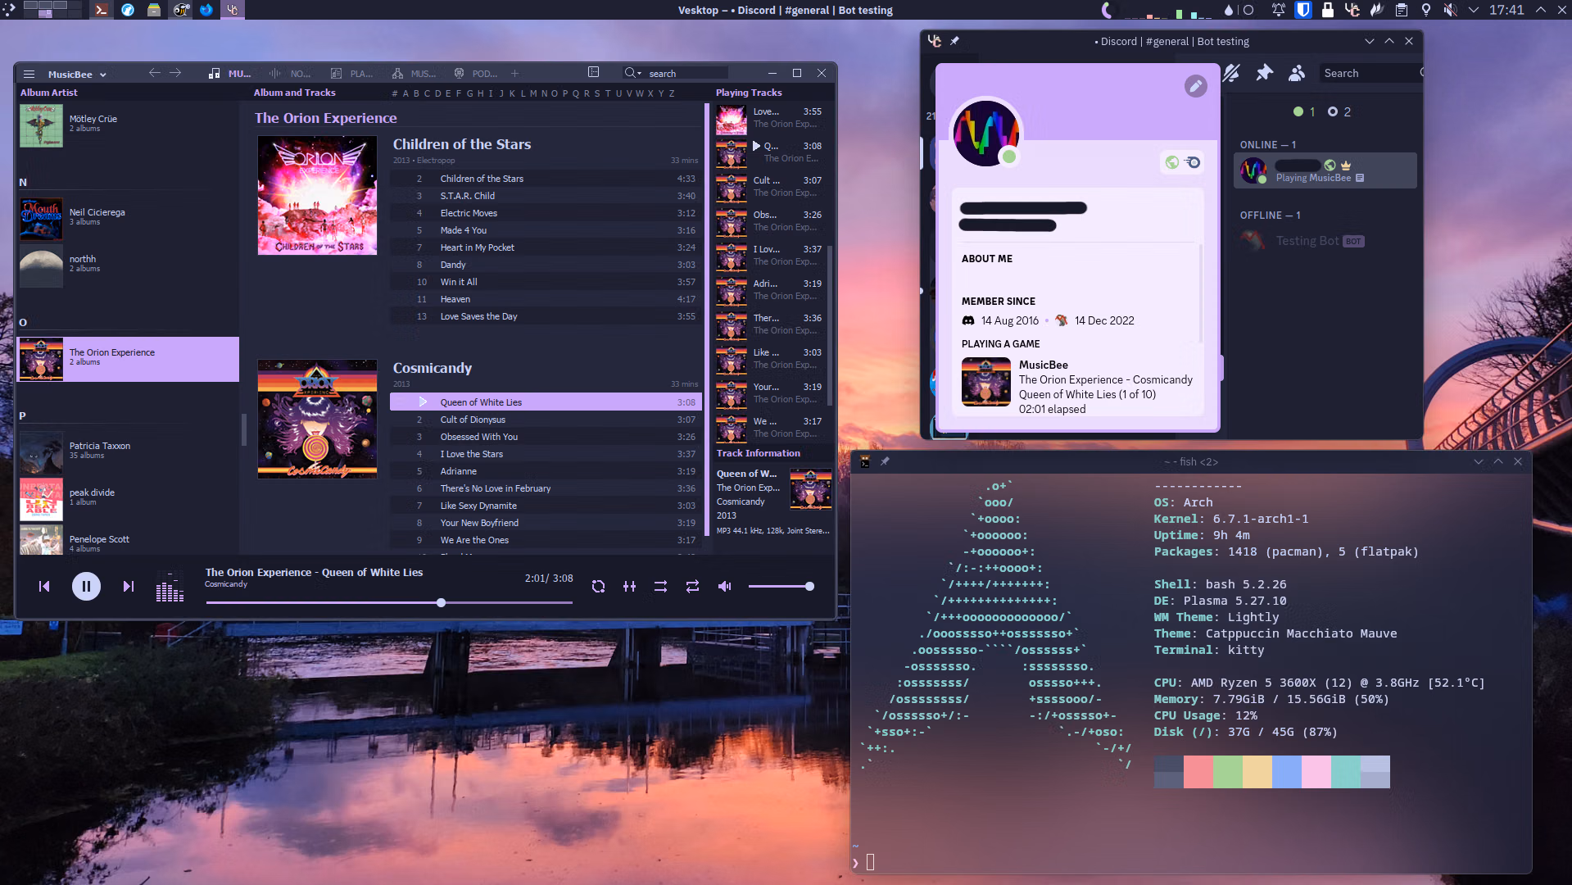
Task: Seek within the MusicBee track progress bar
Action: pyautogui.click(x=389, y=603)
